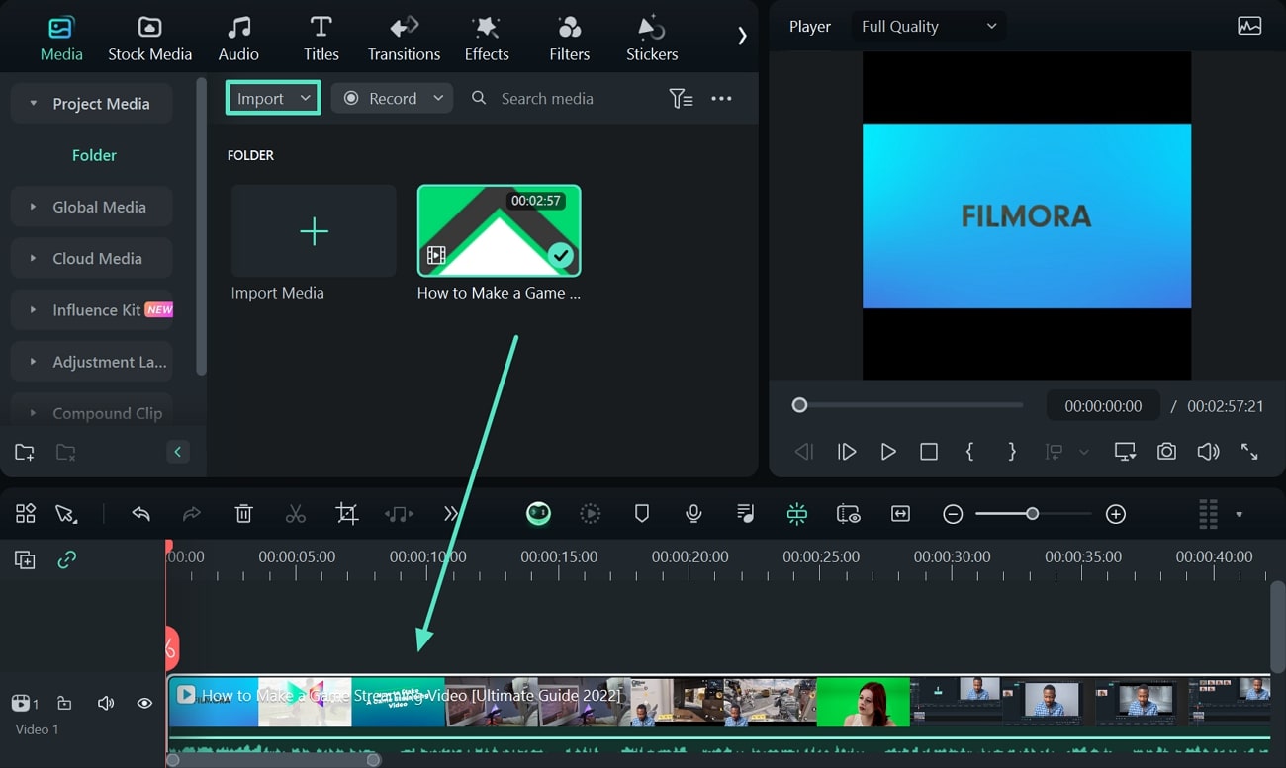Toggle timeline snapping

[797, 513]
